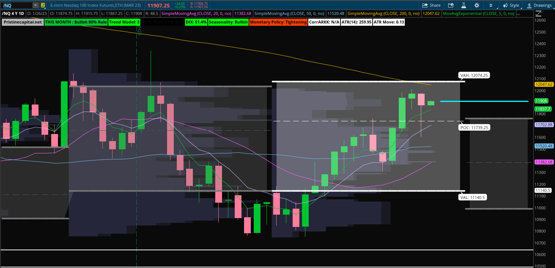555x268 pixels.
Task: Open the Share menu
Action: pyautogui.click(x=431, y=5)
